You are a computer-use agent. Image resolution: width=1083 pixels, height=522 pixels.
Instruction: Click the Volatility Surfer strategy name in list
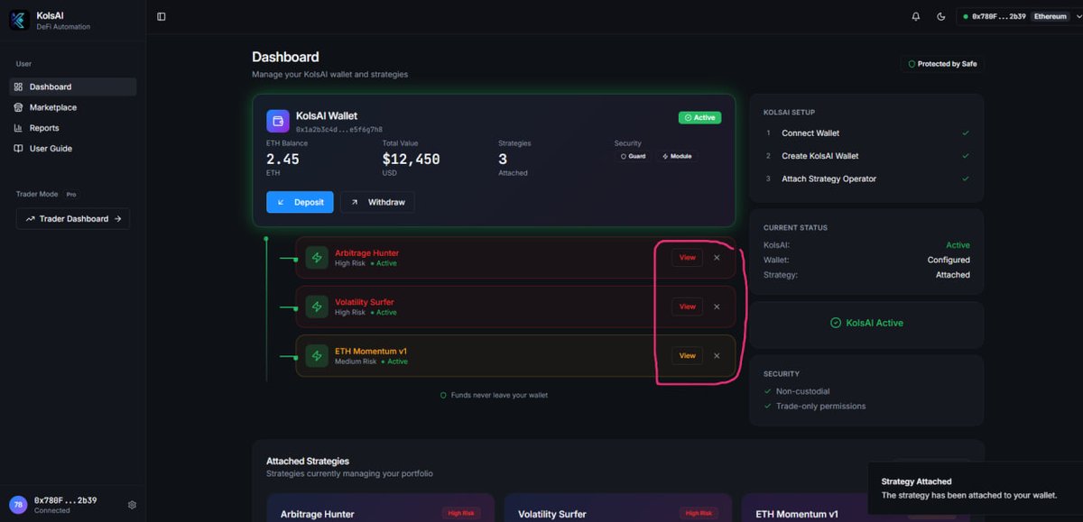[365, 302]
